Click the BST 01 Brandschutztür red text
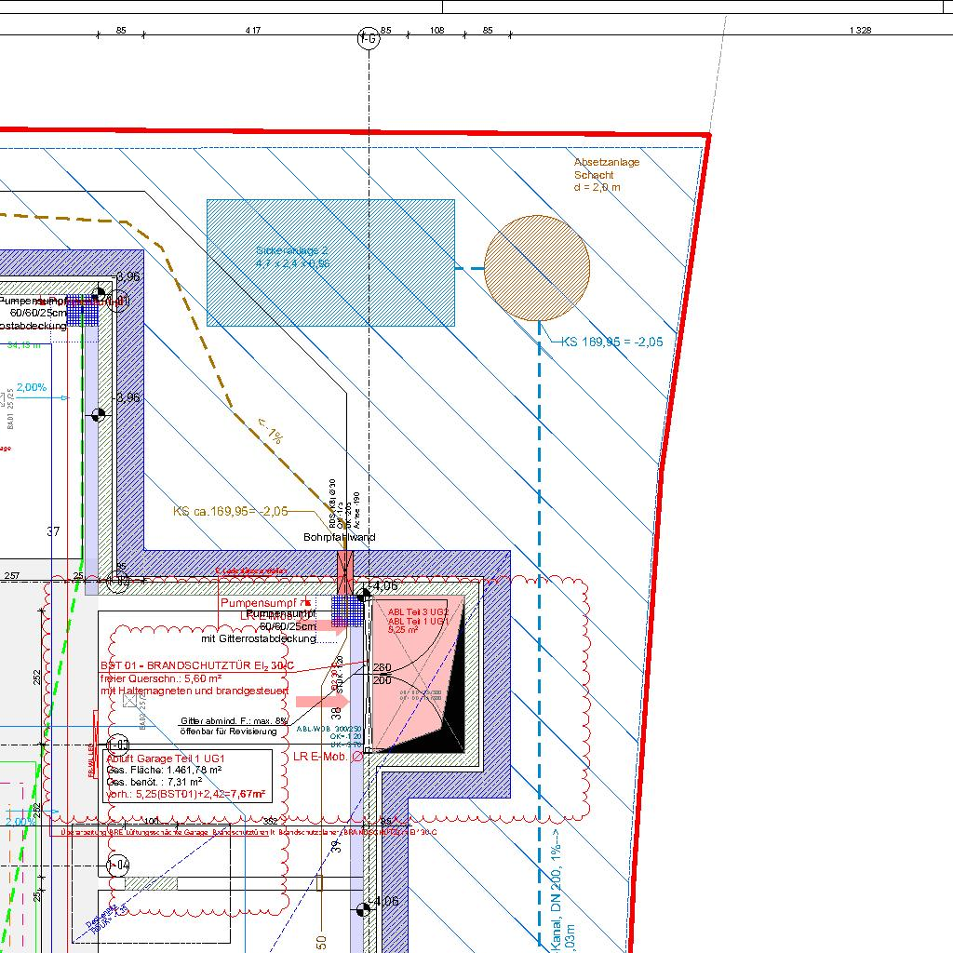Screen dimensions: 953x953 pos(196,666)
